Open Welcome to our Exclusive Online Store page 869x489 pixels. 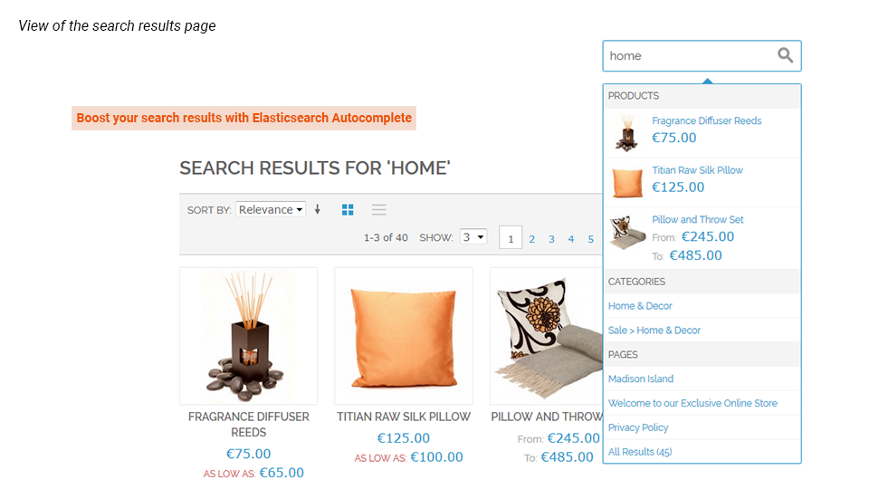click(x=692, y=403)
